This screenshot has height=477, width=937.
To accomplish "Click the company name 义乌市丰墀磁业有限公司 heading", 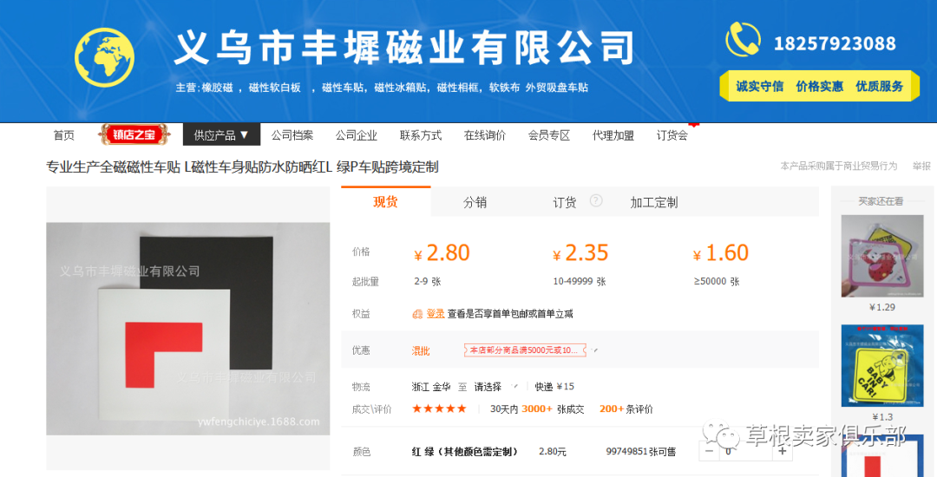I will click(404, 49).
